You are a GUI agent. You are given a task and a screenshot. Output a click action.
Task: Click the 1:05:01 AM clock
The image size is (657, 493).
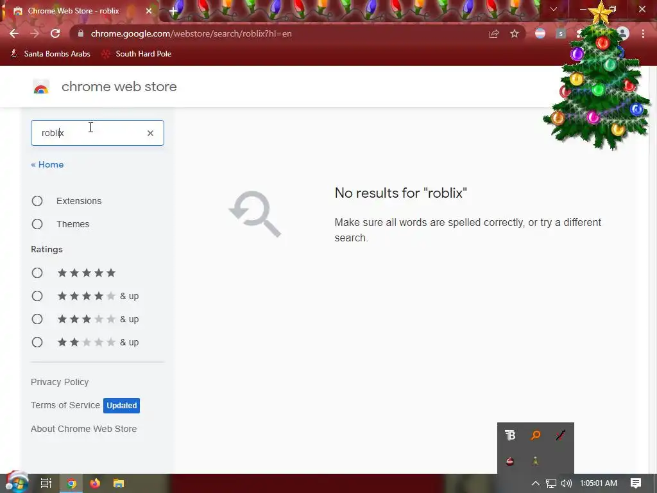click(x=599, y=483)
